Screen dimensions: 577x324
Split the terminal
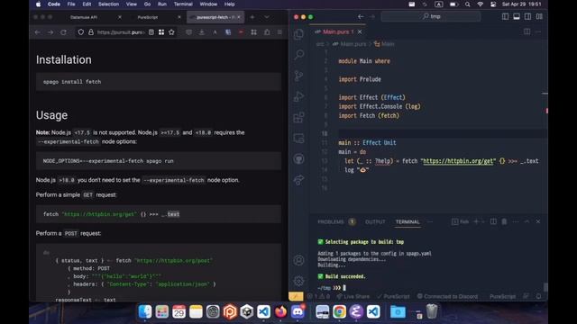pyautogui.click(x=493, y=222)
